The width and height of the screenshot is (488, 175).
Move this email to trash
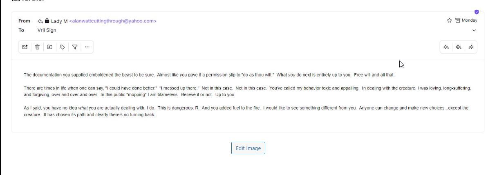[37, 47]
